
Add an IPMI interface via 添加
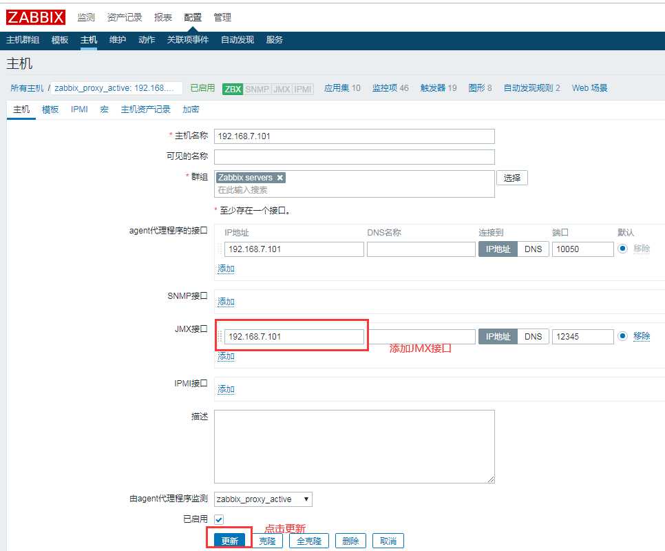(226, 389)
